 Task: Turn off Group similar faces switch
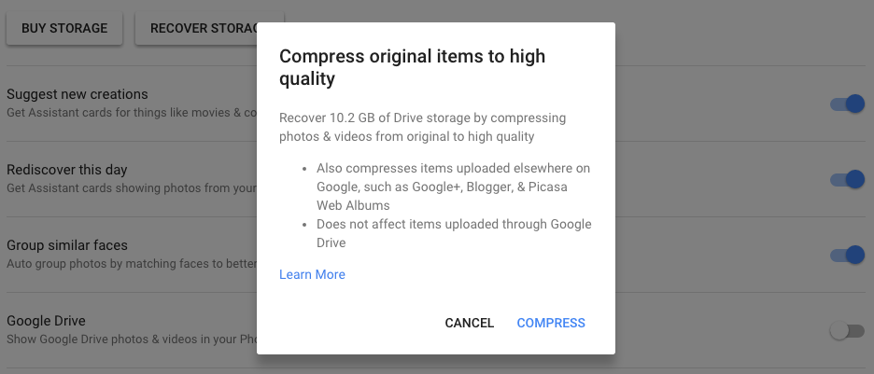pyautogui.click(x=848, y=255)
